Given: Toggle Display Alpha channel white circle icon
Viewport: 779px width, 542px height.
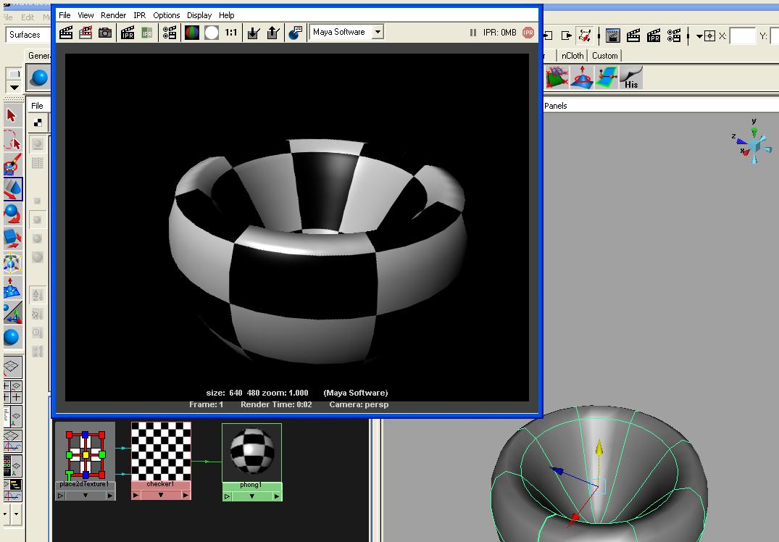Looking at the screenshot, I should pyautogui.click(x=211, y=33).
